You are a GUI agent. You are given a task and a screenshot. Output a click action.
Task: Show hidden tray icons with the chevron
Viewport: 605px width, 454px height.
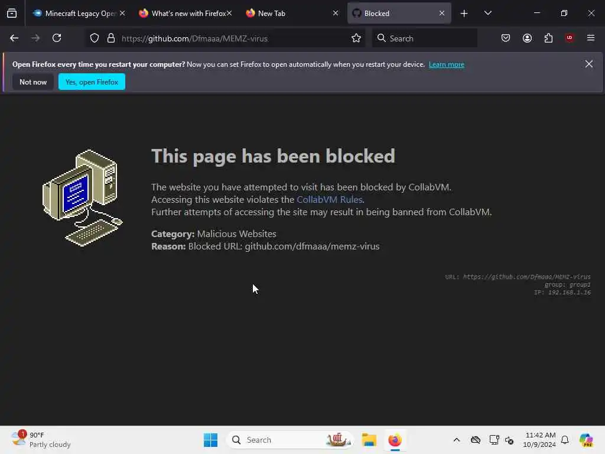point(457,440)
